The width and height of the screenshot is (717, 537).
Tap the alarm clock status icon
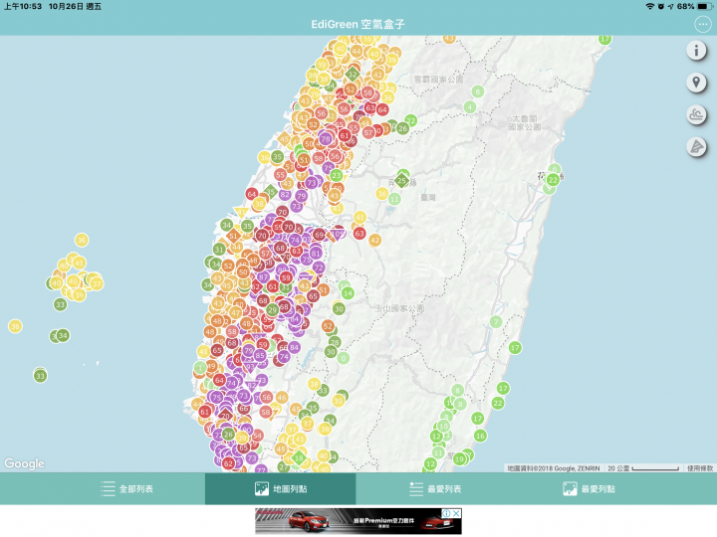[661, 6]
